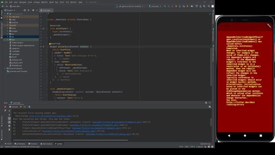This screenshot has width=275, height=155.
Task: Toggle Structure tool window on left strip
Action: click(x=2, y=121)
